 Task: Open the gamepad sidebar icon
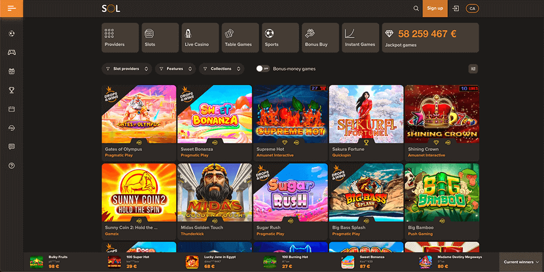(12, 52)
